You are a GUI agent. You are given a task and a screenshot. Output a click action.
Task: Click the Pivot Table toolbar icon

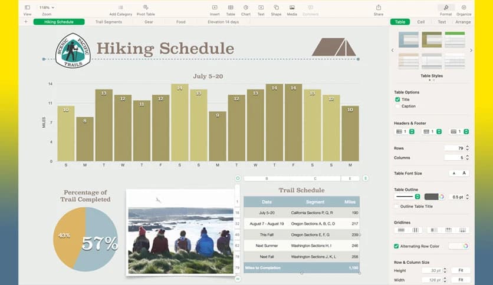point(146,7)
